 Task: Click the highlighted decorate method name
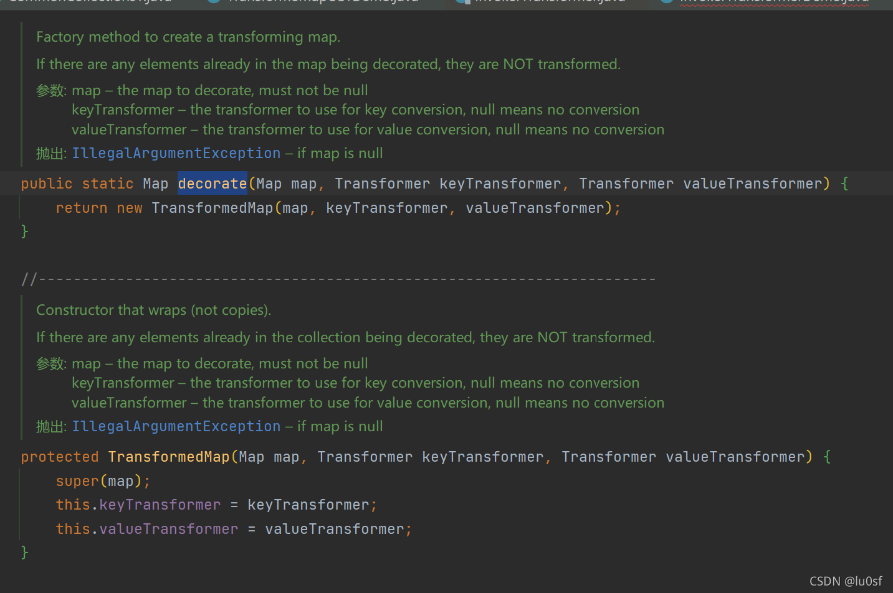coord(213,184)
